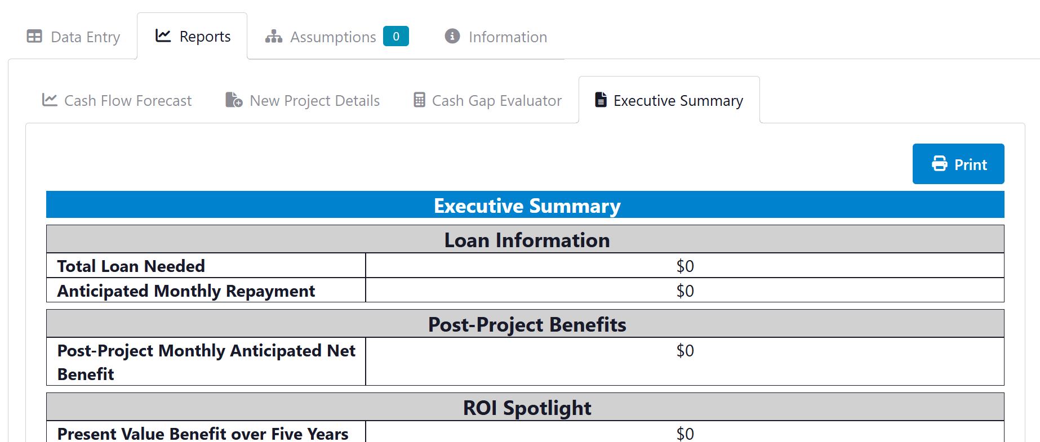Click the Anticipated Monthly Repayment value

[685, 291]
